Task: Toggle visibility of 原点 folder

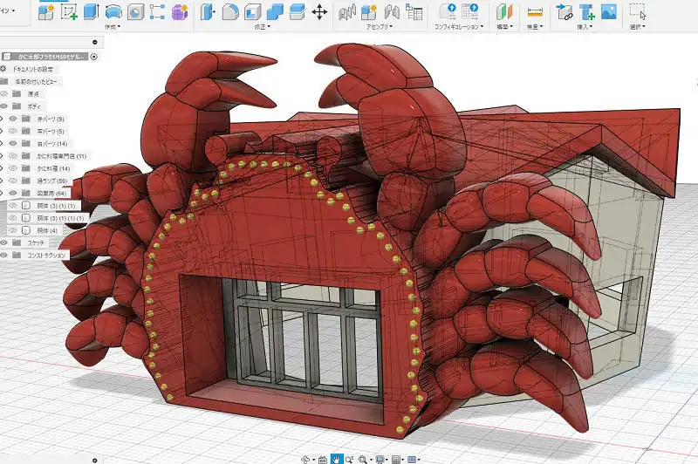Action: point(3,93)
